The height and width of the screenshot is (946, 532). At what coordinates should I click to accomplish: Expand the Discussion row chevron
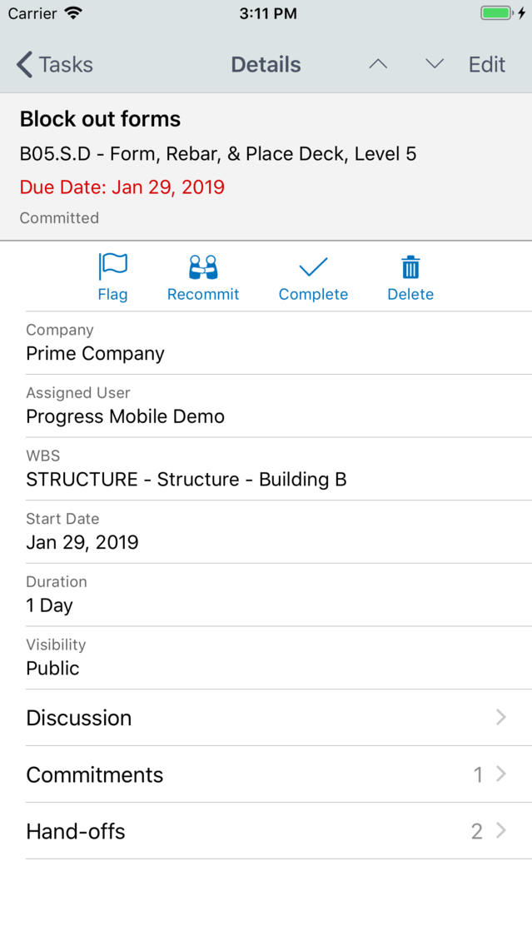[x=500, y=717]
